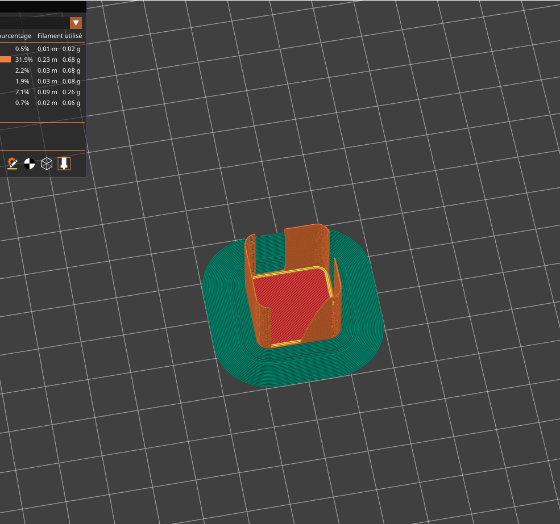Select the legend row with 1.9%
This screenshot has width=560, height=524.
[x=42, y=81]
